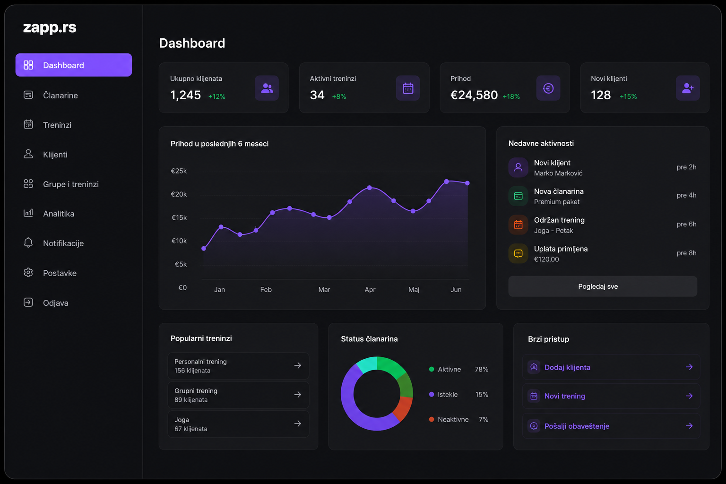This screenshot has height=484, width=726.
Task: Click the yellow message icon beside Uplata primljena
Action: [518, 254]
